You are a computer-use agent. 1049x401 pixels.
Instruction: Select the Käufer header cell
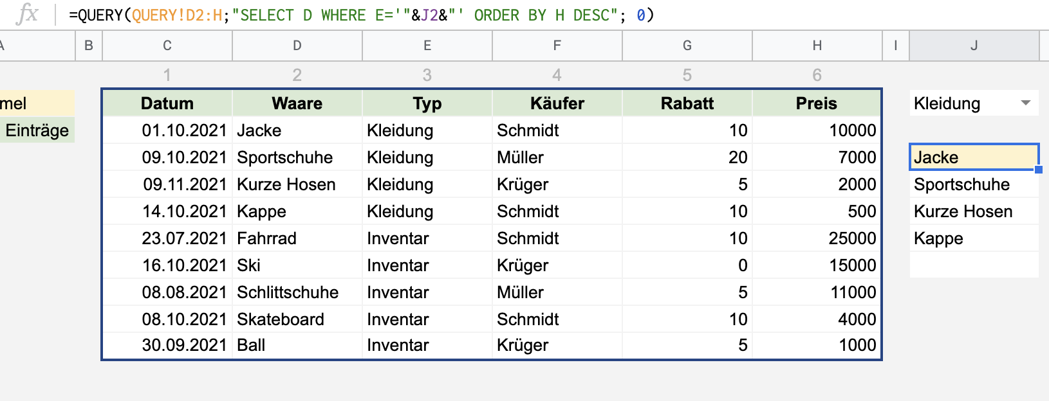tap(557, 103)
